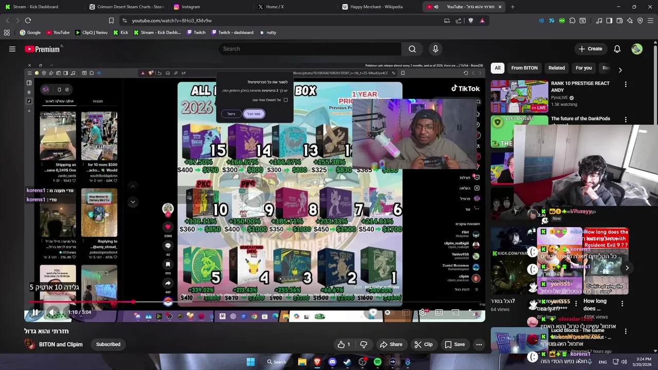
Task: Go to YouTube Premium home logo
Action: pos(43,49)
